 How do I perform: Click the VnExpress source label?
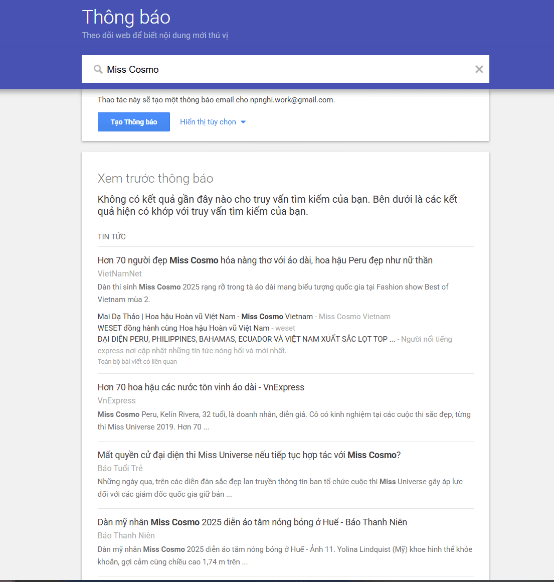coord(116,400)
